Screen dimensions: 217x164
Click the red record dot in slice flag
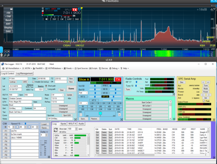tap(43, 13)
